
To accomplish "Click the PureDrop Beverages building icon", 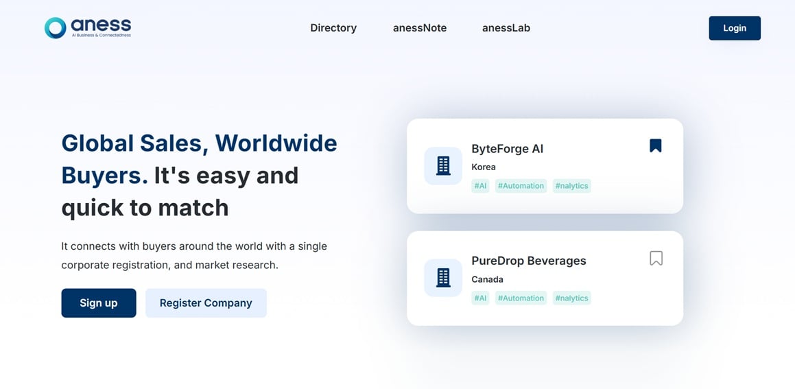I will tap(443, 278).
